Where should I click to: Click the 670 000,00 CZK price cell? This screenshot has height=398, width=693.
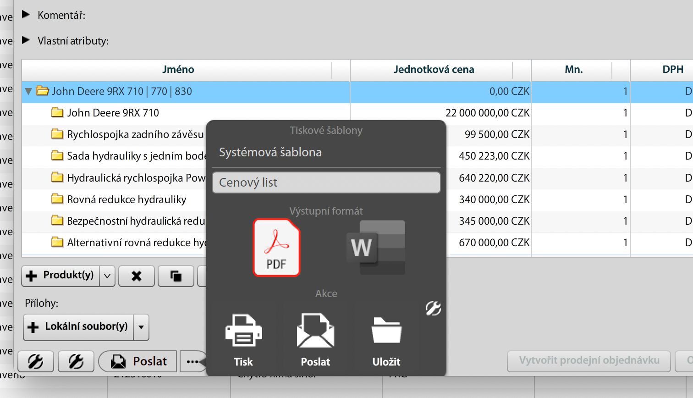pos(494,243)
